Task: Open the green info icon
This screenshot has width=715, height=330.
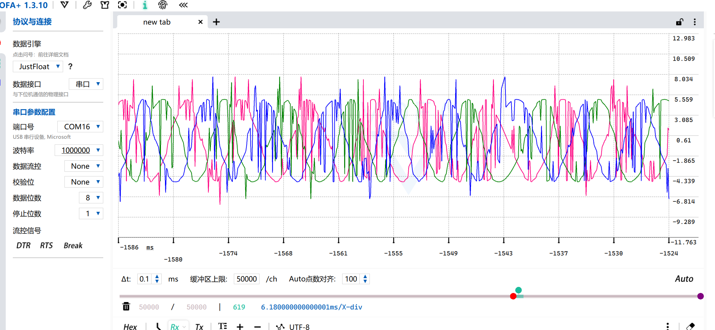Action: [145, 5]
